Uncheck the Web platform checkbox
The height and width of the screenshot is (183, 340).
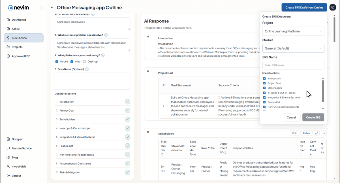(x=72, y=61)
